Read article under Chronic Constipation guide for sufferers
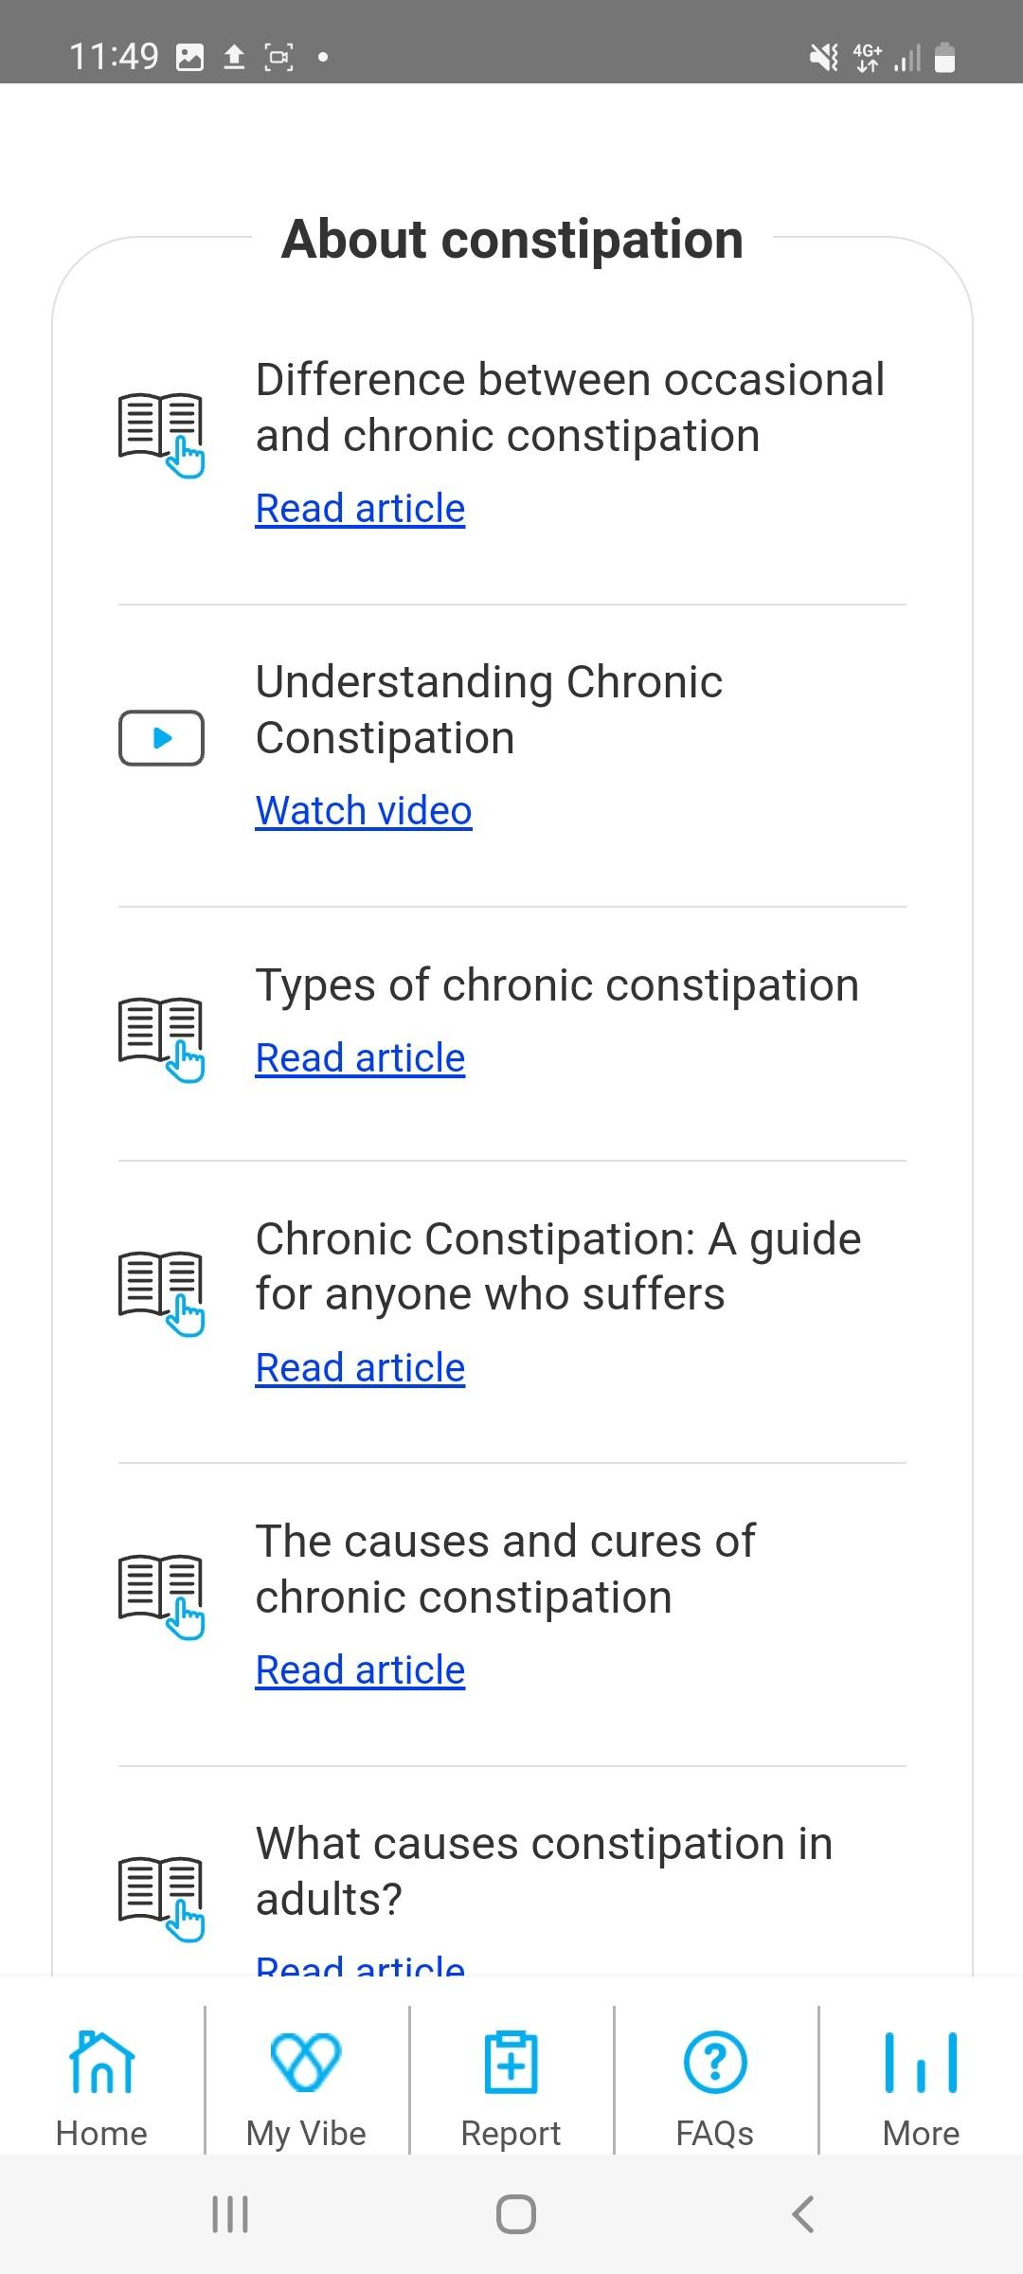The width and height of the screenshot is (1023, 2274). pyautogui.click(x=360, y=1368)
